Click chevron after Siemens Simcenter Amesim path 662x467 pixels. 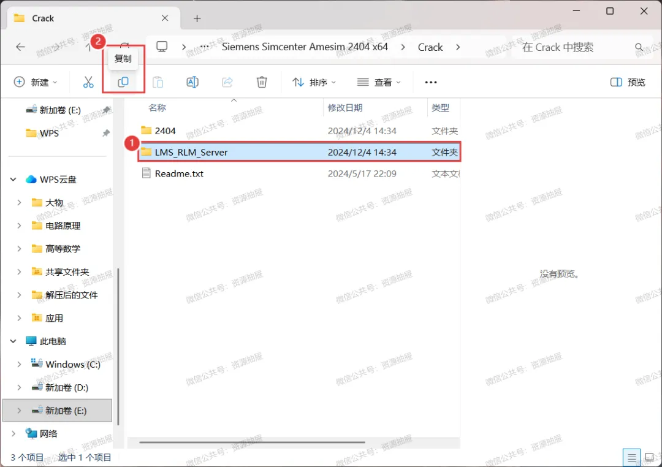pos(403,47)
